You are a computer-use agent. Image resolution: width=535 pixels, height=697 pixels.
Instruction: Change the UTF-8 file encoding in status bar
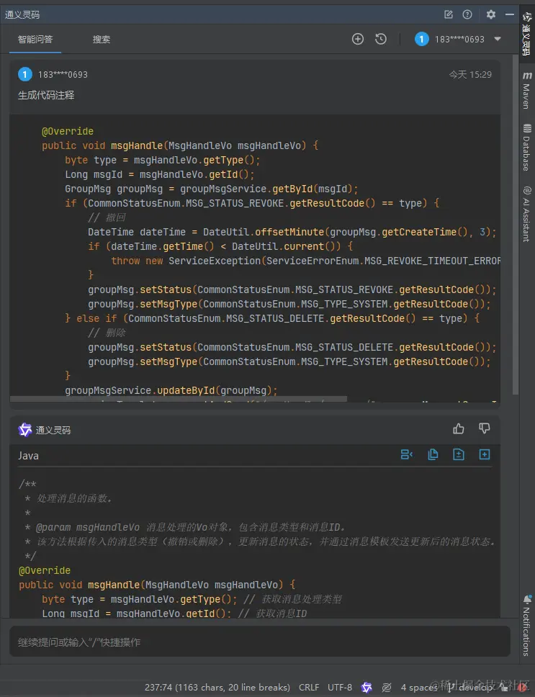[340, 687]
